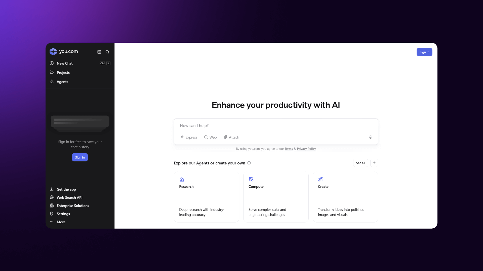Click the Attach file option
This screenshot has width=483, height=271.
coord(231,137)
